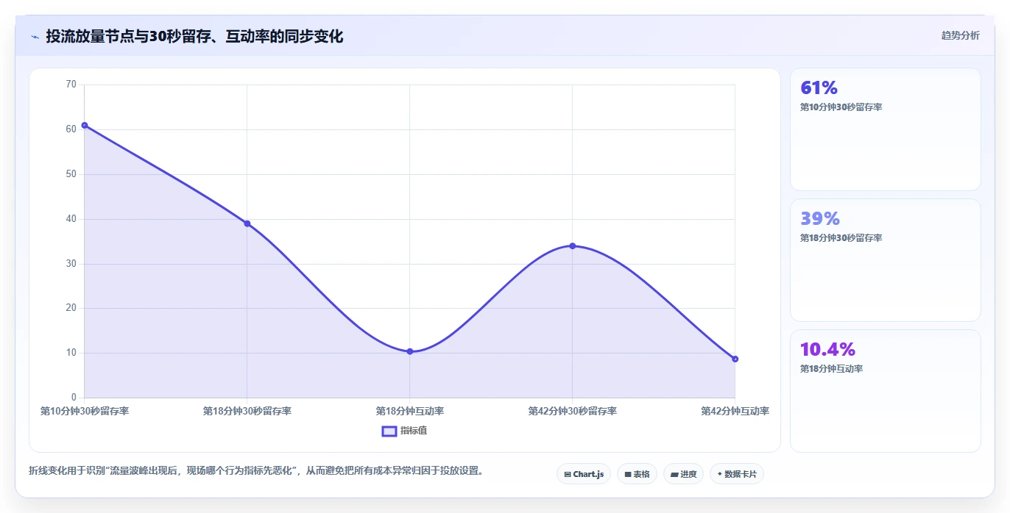The width and height of the screenshot is (1010, 513).
Task: Click the data point for 第42分钟互动率
Action: pyautogui.click(x=735, y=359)
